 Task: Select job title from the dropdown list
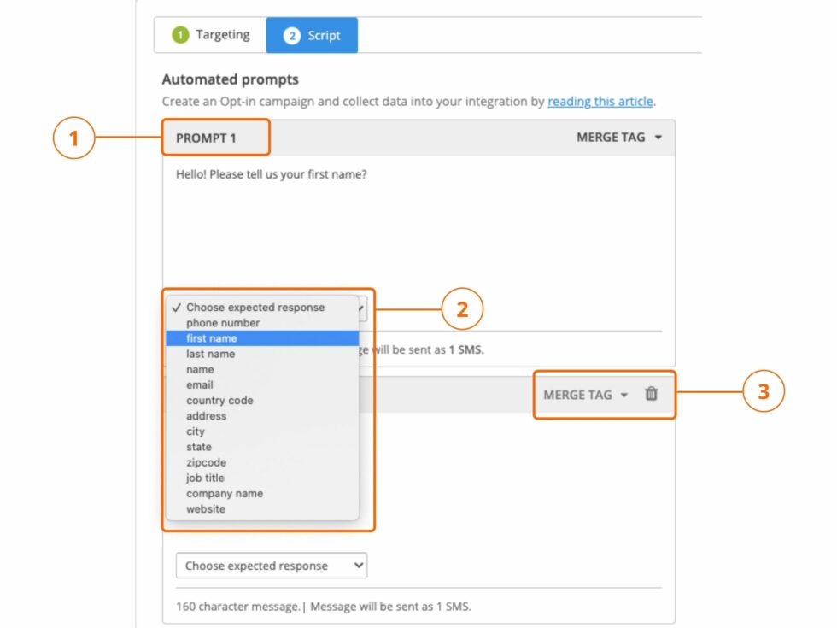click(206, 478)
